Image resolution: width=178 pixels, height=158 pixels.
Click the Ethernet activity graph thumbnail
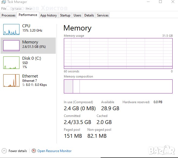point(11,80)
